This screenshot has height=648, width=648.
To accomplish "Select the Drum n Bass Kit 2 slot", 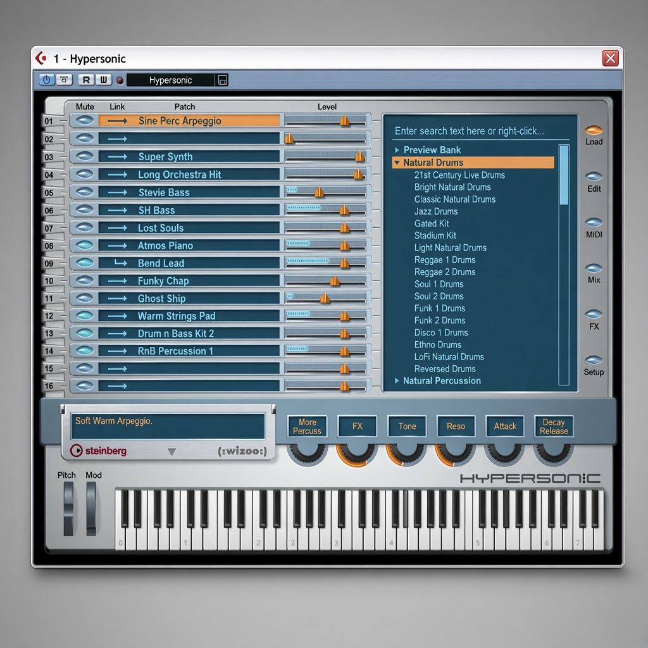I will (x=189, y=333).
